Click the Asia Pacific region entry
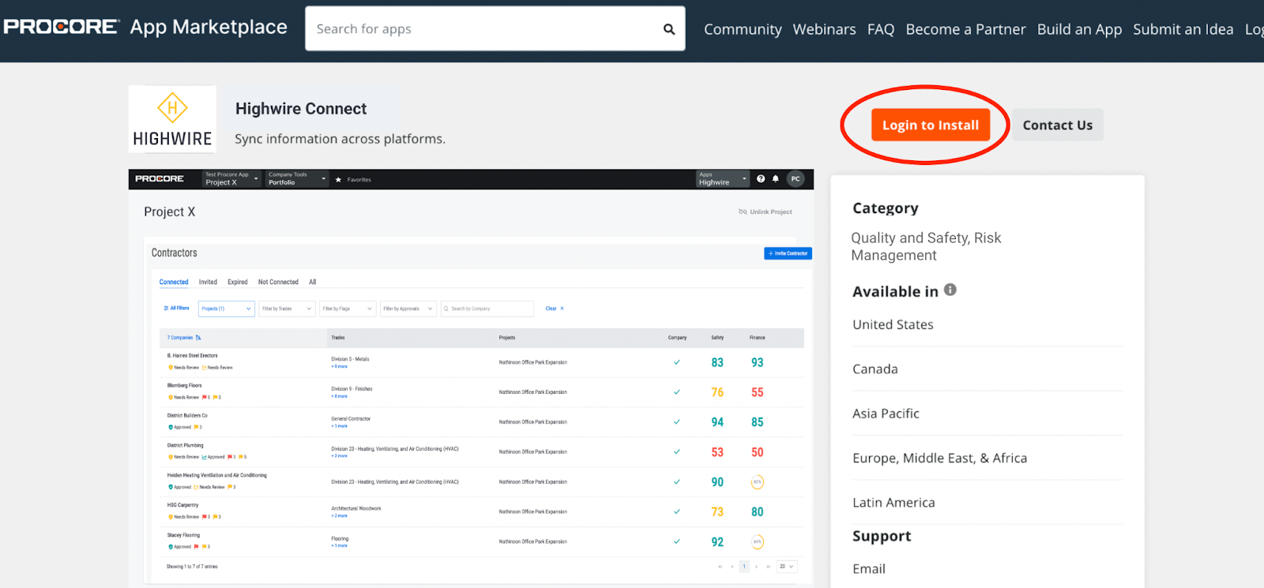 (x=886, y=414)
